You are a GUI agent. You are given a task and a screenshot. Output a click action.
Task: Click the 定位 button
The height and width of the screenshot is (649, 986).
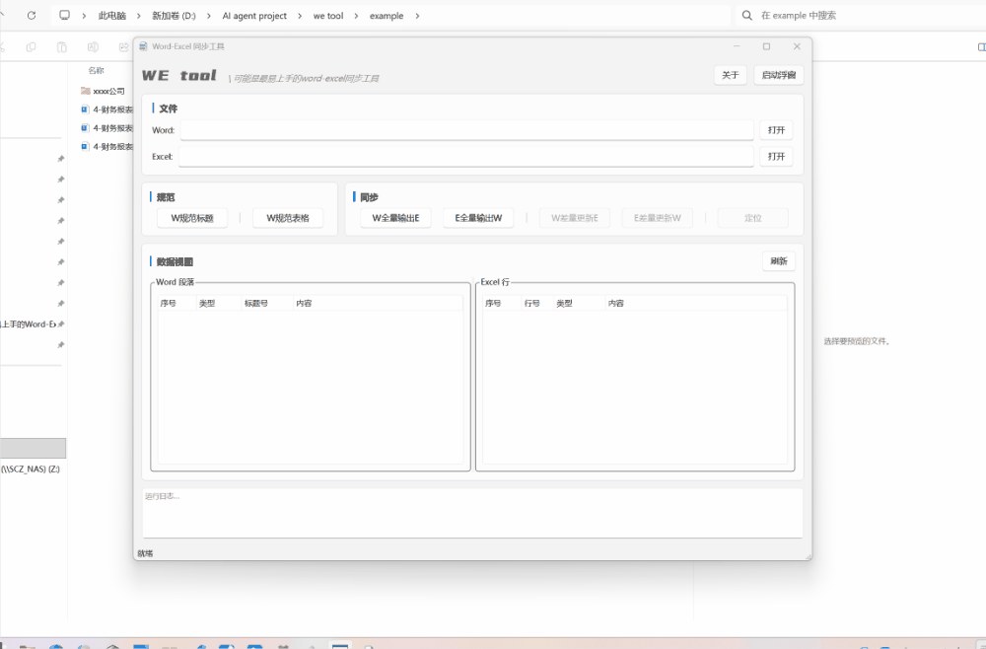752,218
